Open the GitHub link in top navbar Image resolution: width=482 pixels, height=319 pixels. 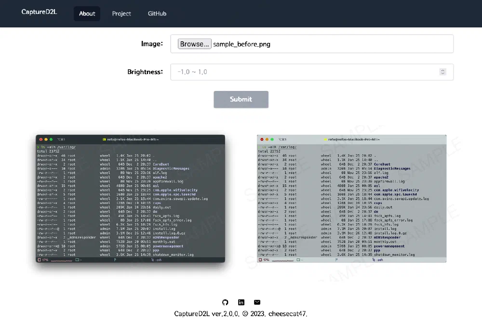(x=157, y=13)
